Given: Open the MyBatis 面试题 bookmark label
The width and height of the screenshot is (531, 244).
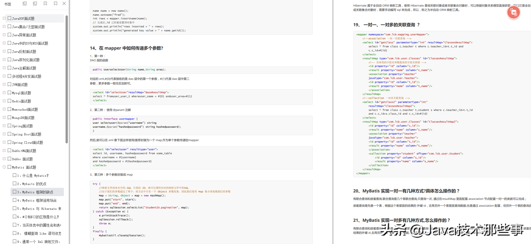Looking at the screenshot, I should pyautogui.click(x=24, y=167).
